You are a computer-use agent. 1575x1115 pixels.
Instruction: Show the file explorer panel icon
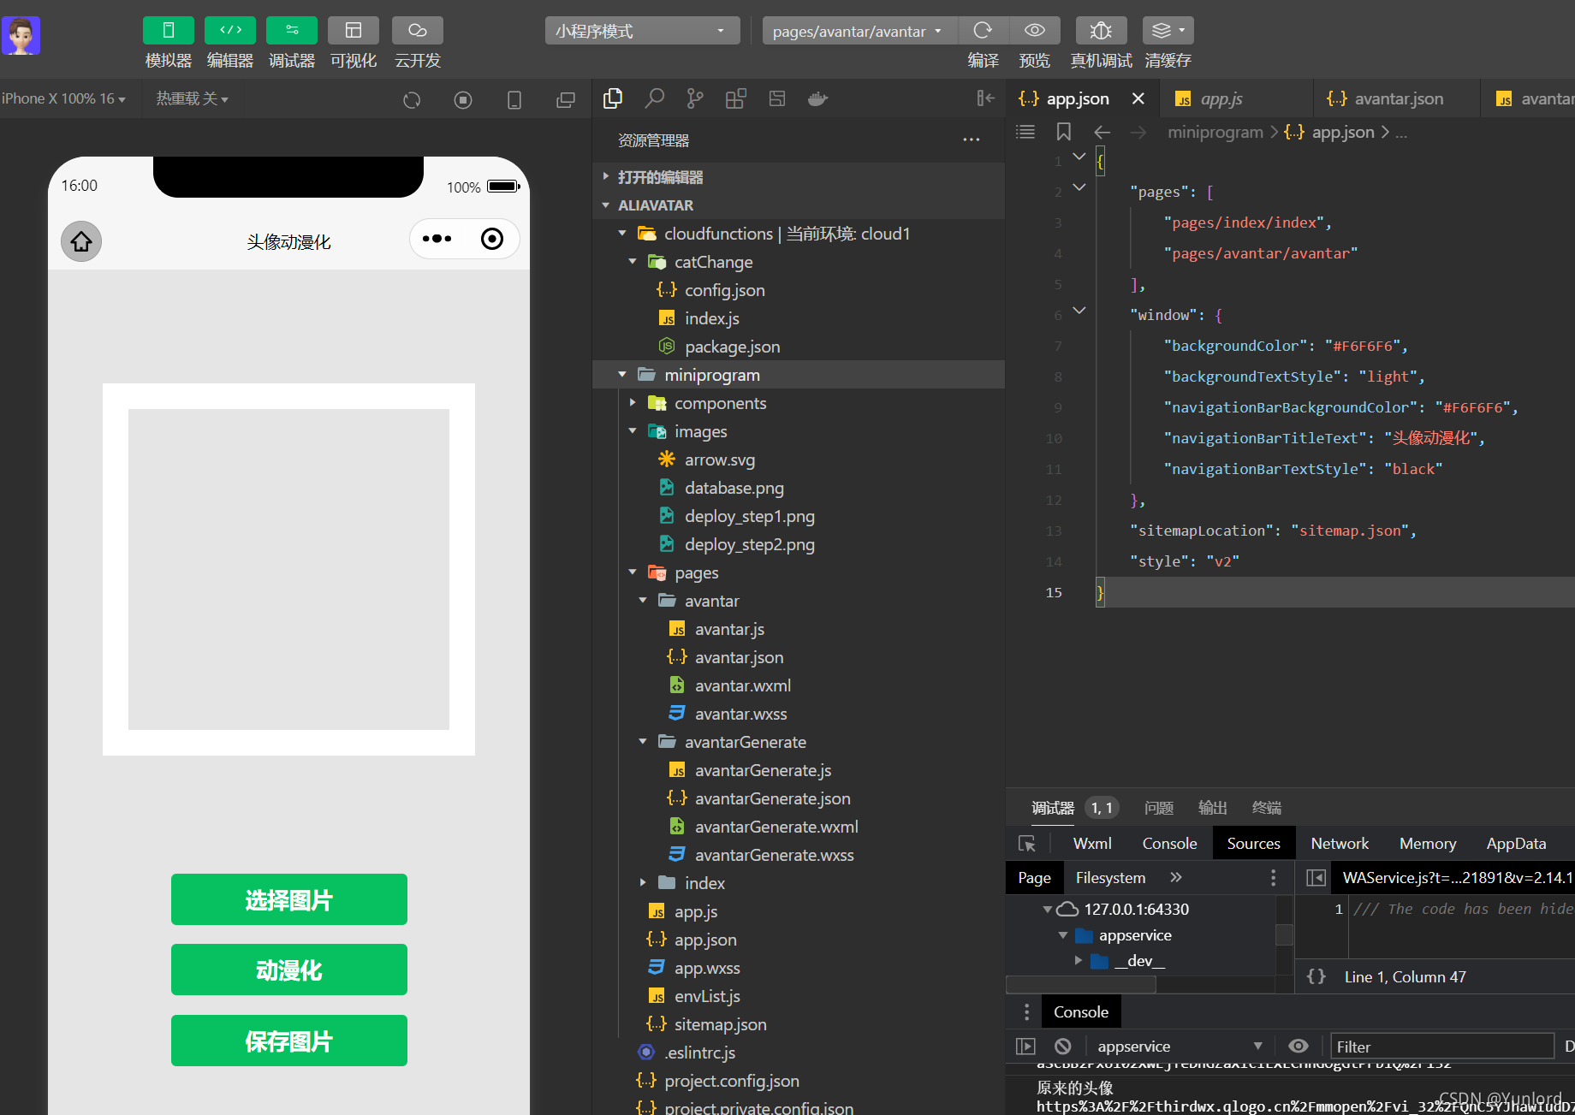(613, 99)
